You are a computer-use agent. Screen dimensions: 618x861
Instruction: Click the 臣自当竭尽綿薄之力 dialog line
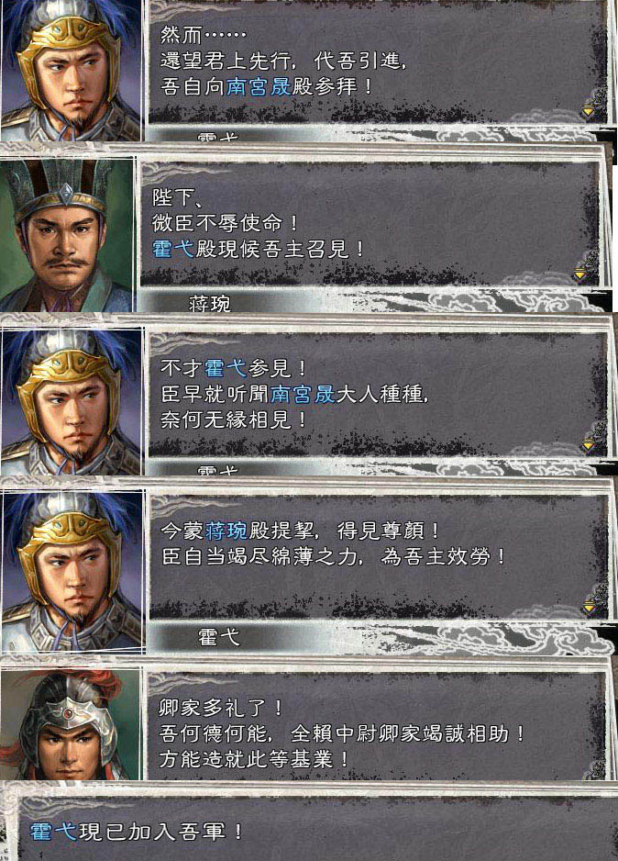[332, 557]
